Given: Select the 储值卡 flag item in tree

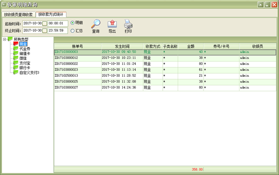Looking at the screenshot, I should point(24,53).
